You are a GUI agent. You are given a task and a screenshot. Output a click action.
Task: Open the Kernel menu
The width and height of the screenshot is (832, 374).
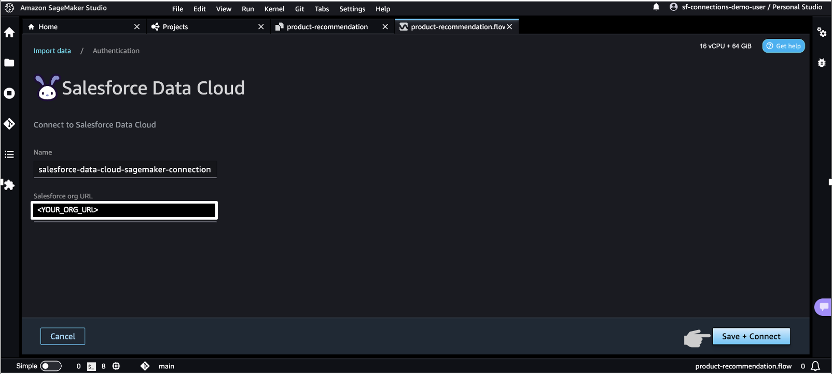click(274, 9)
